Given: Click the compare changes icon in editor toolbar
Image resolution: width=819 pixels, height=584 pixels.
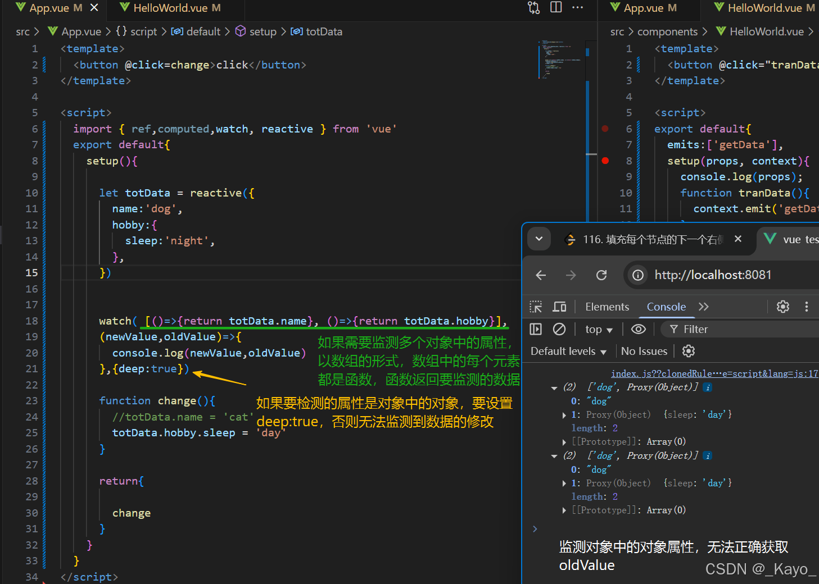Looking at the screenshot, I should pos(533,8).
